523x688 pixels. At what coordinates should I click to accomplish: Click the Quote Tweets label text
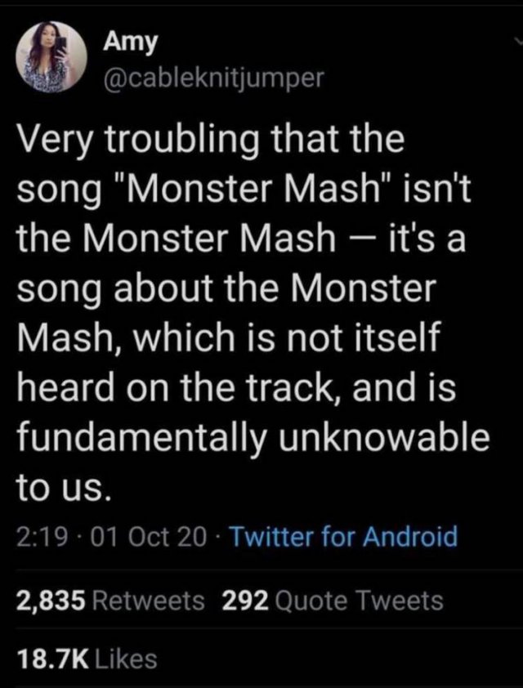pos(359,601)
